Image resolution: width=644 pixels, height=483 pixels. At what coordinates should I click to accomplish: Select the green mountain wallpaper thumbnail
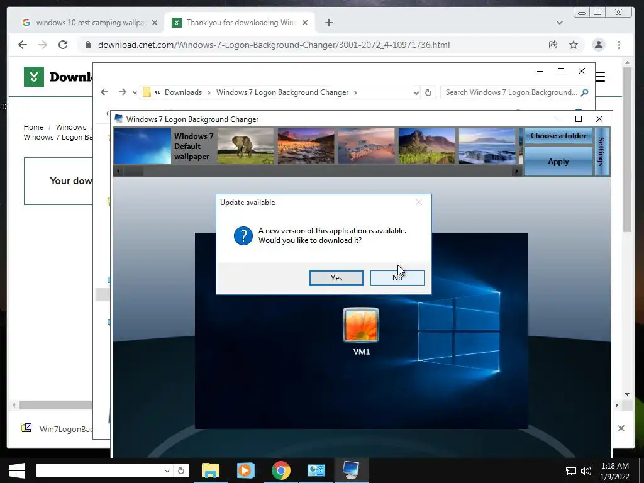(427, 146)
